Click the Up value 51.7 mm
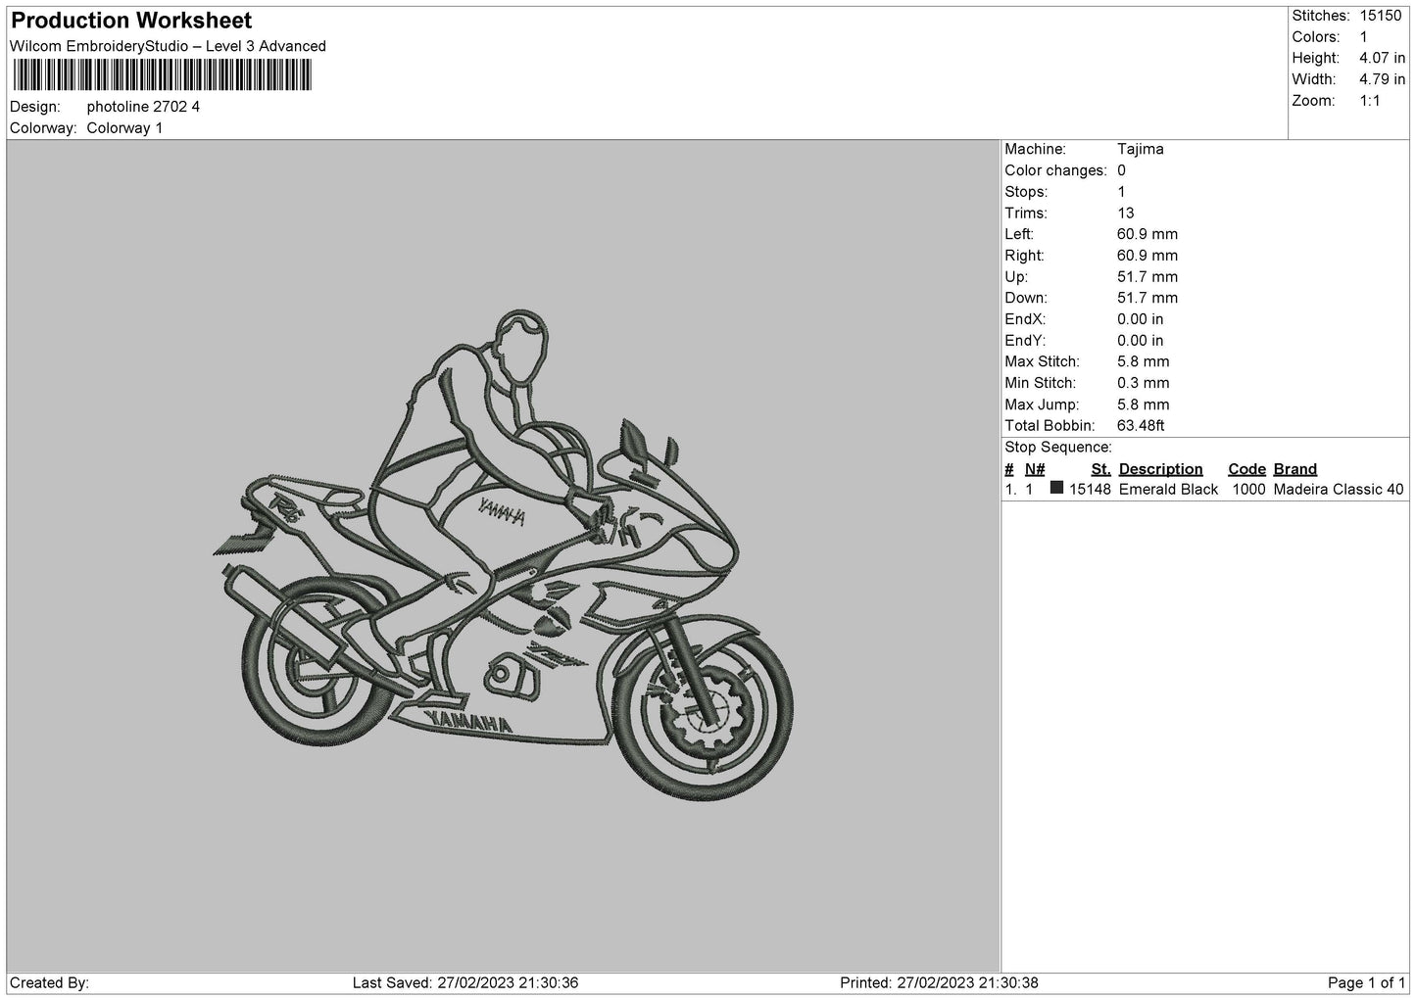This screenshot has width=1416, height=1000. (x=1147, y=277)
